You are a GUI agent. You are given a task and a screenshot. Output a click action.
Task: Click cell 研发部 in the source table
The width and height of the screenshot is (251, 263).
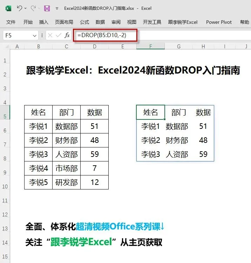(67, 182)
